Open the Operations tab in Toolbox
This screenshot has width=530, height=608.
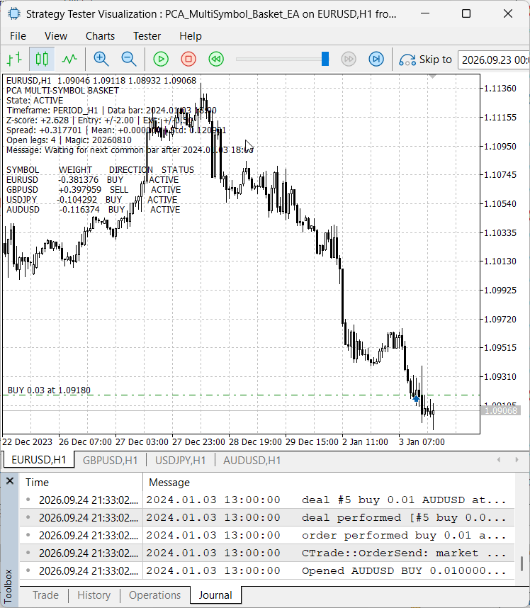[x=154, y=595]
